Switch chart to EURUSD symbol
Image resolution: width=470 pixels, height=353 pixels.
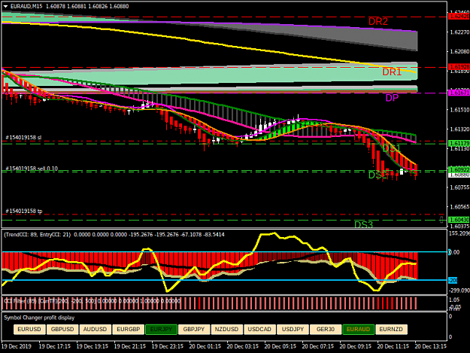click(29, 329)
